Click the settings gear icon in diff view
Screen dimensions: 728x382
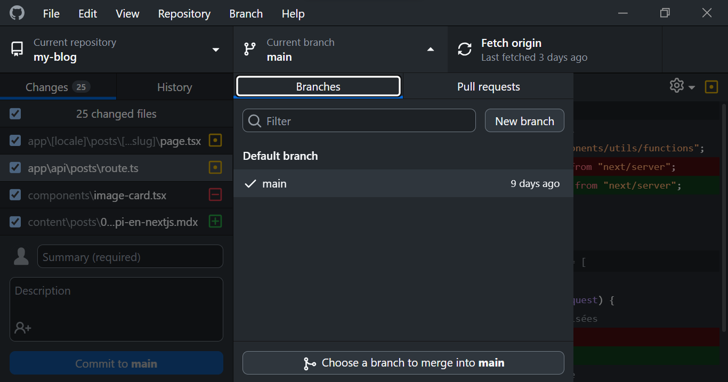coord(676,86)
